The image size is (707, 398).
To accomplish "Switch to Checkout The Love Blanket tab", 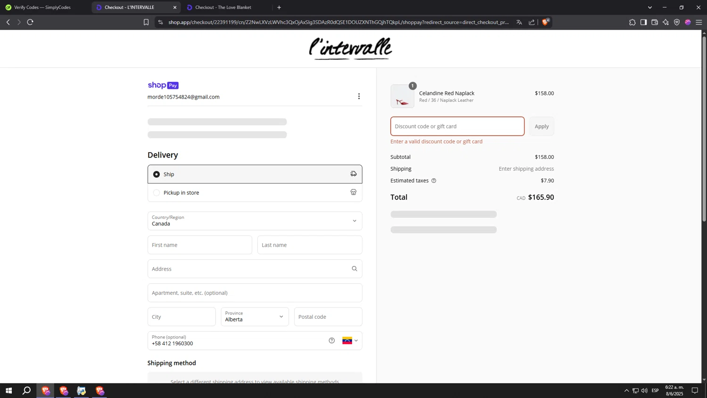I will click(226, 8).
